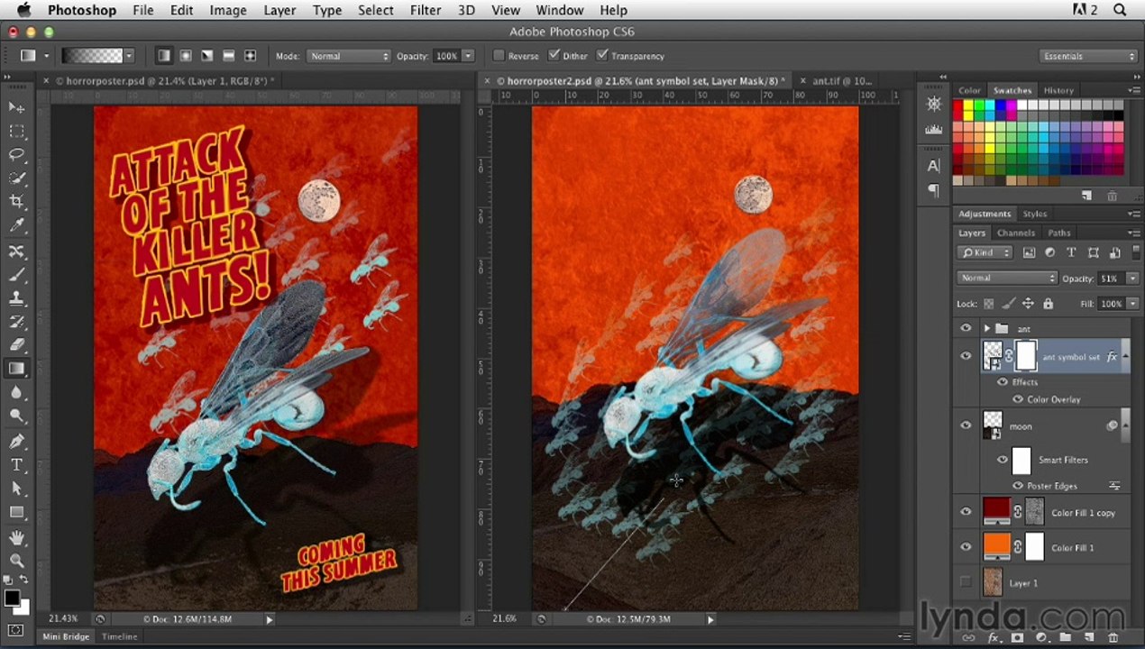Select the Quick Selection tool
The width and height of the screenshot is (1145, 649).
pos(16,178)
